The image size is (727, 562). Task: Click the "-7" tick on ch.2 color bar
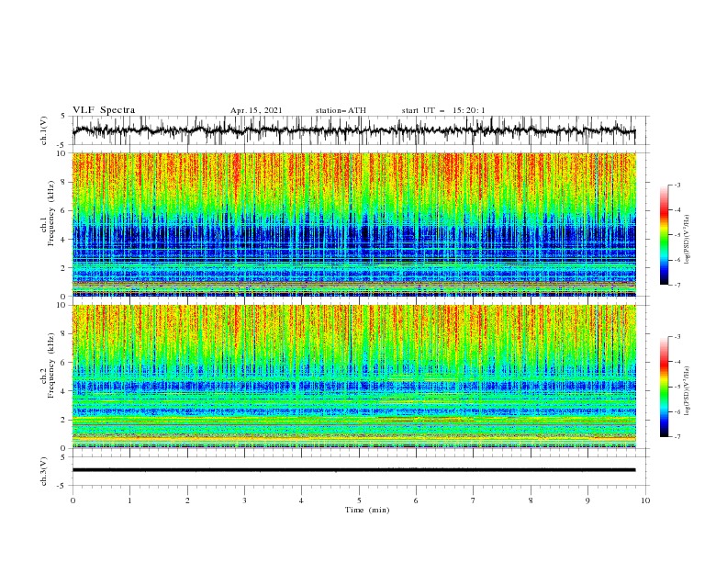[x=677, y=437]
